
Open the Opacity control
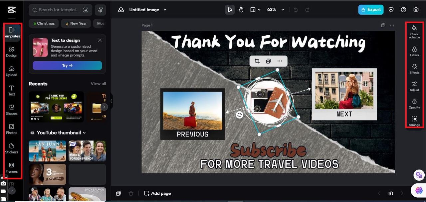pyautogui.click(x=414, y=103)
